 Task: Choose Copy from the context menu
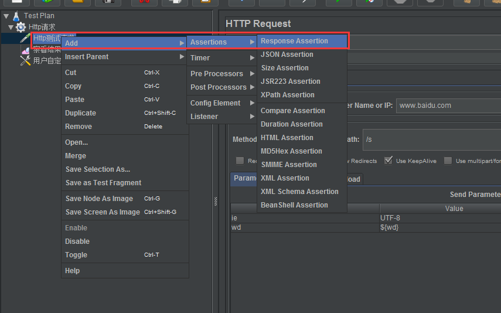[124, 86]
